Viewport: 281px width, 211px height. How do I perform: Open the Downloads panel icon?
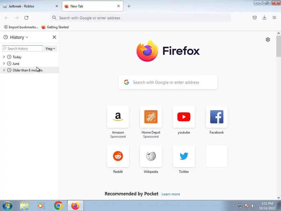(x=264, y=18)
